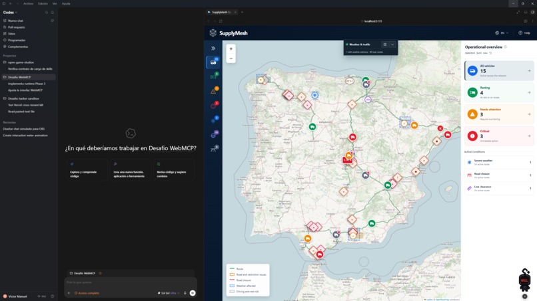Screen dimensions: 537x301
Task: Select the Desafío hacker sandbox project
Action: coord(29,98)
